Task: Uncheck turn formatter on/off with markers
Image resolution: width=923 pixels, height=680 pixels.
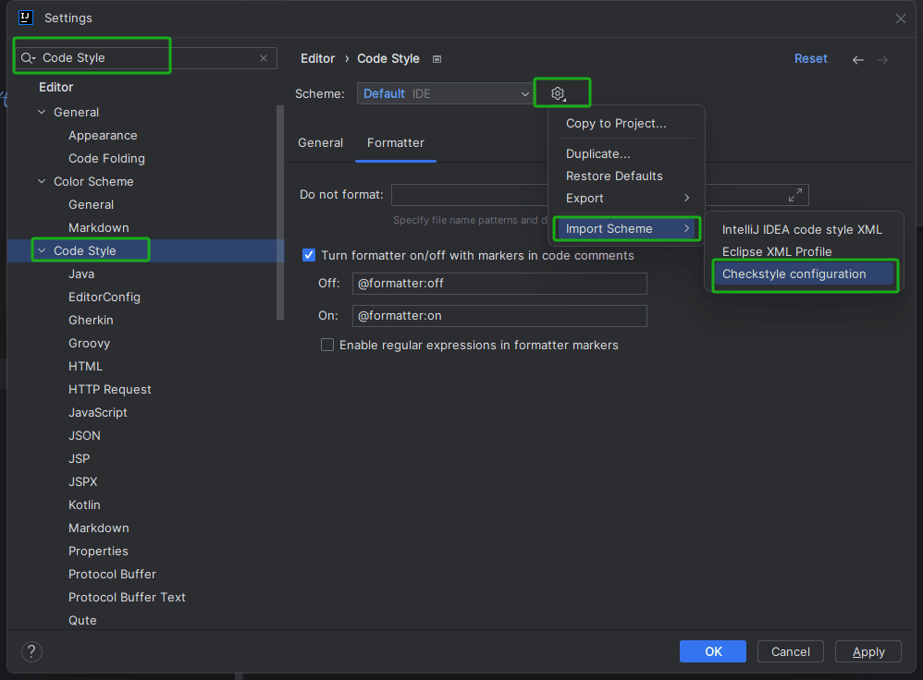Action: pos(308,255)
